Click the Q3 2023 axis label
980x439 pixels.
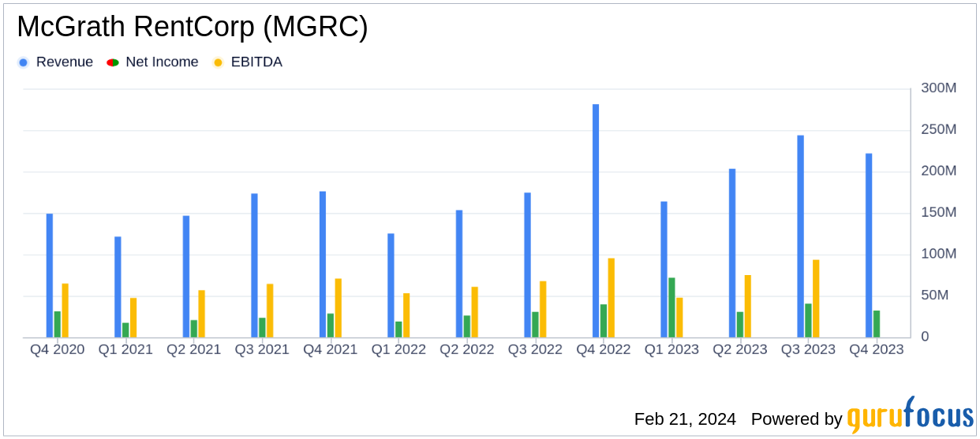coord(808,349)
